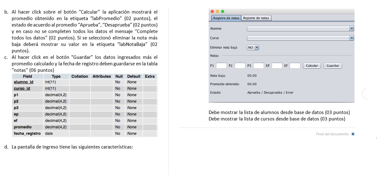Click the Aprueba / Desaprueba / Error text

point(270,92)
